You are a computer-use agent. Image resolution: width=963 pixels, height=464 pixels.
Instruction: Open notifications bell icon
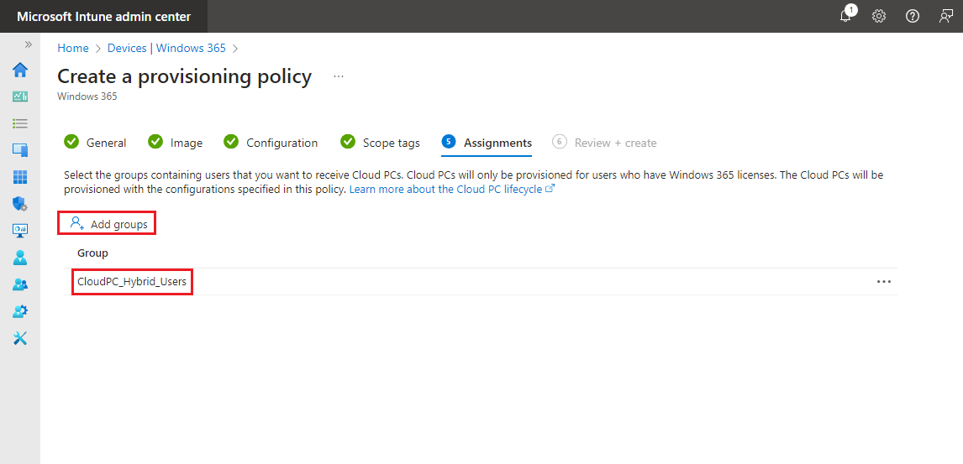[846, 16]
